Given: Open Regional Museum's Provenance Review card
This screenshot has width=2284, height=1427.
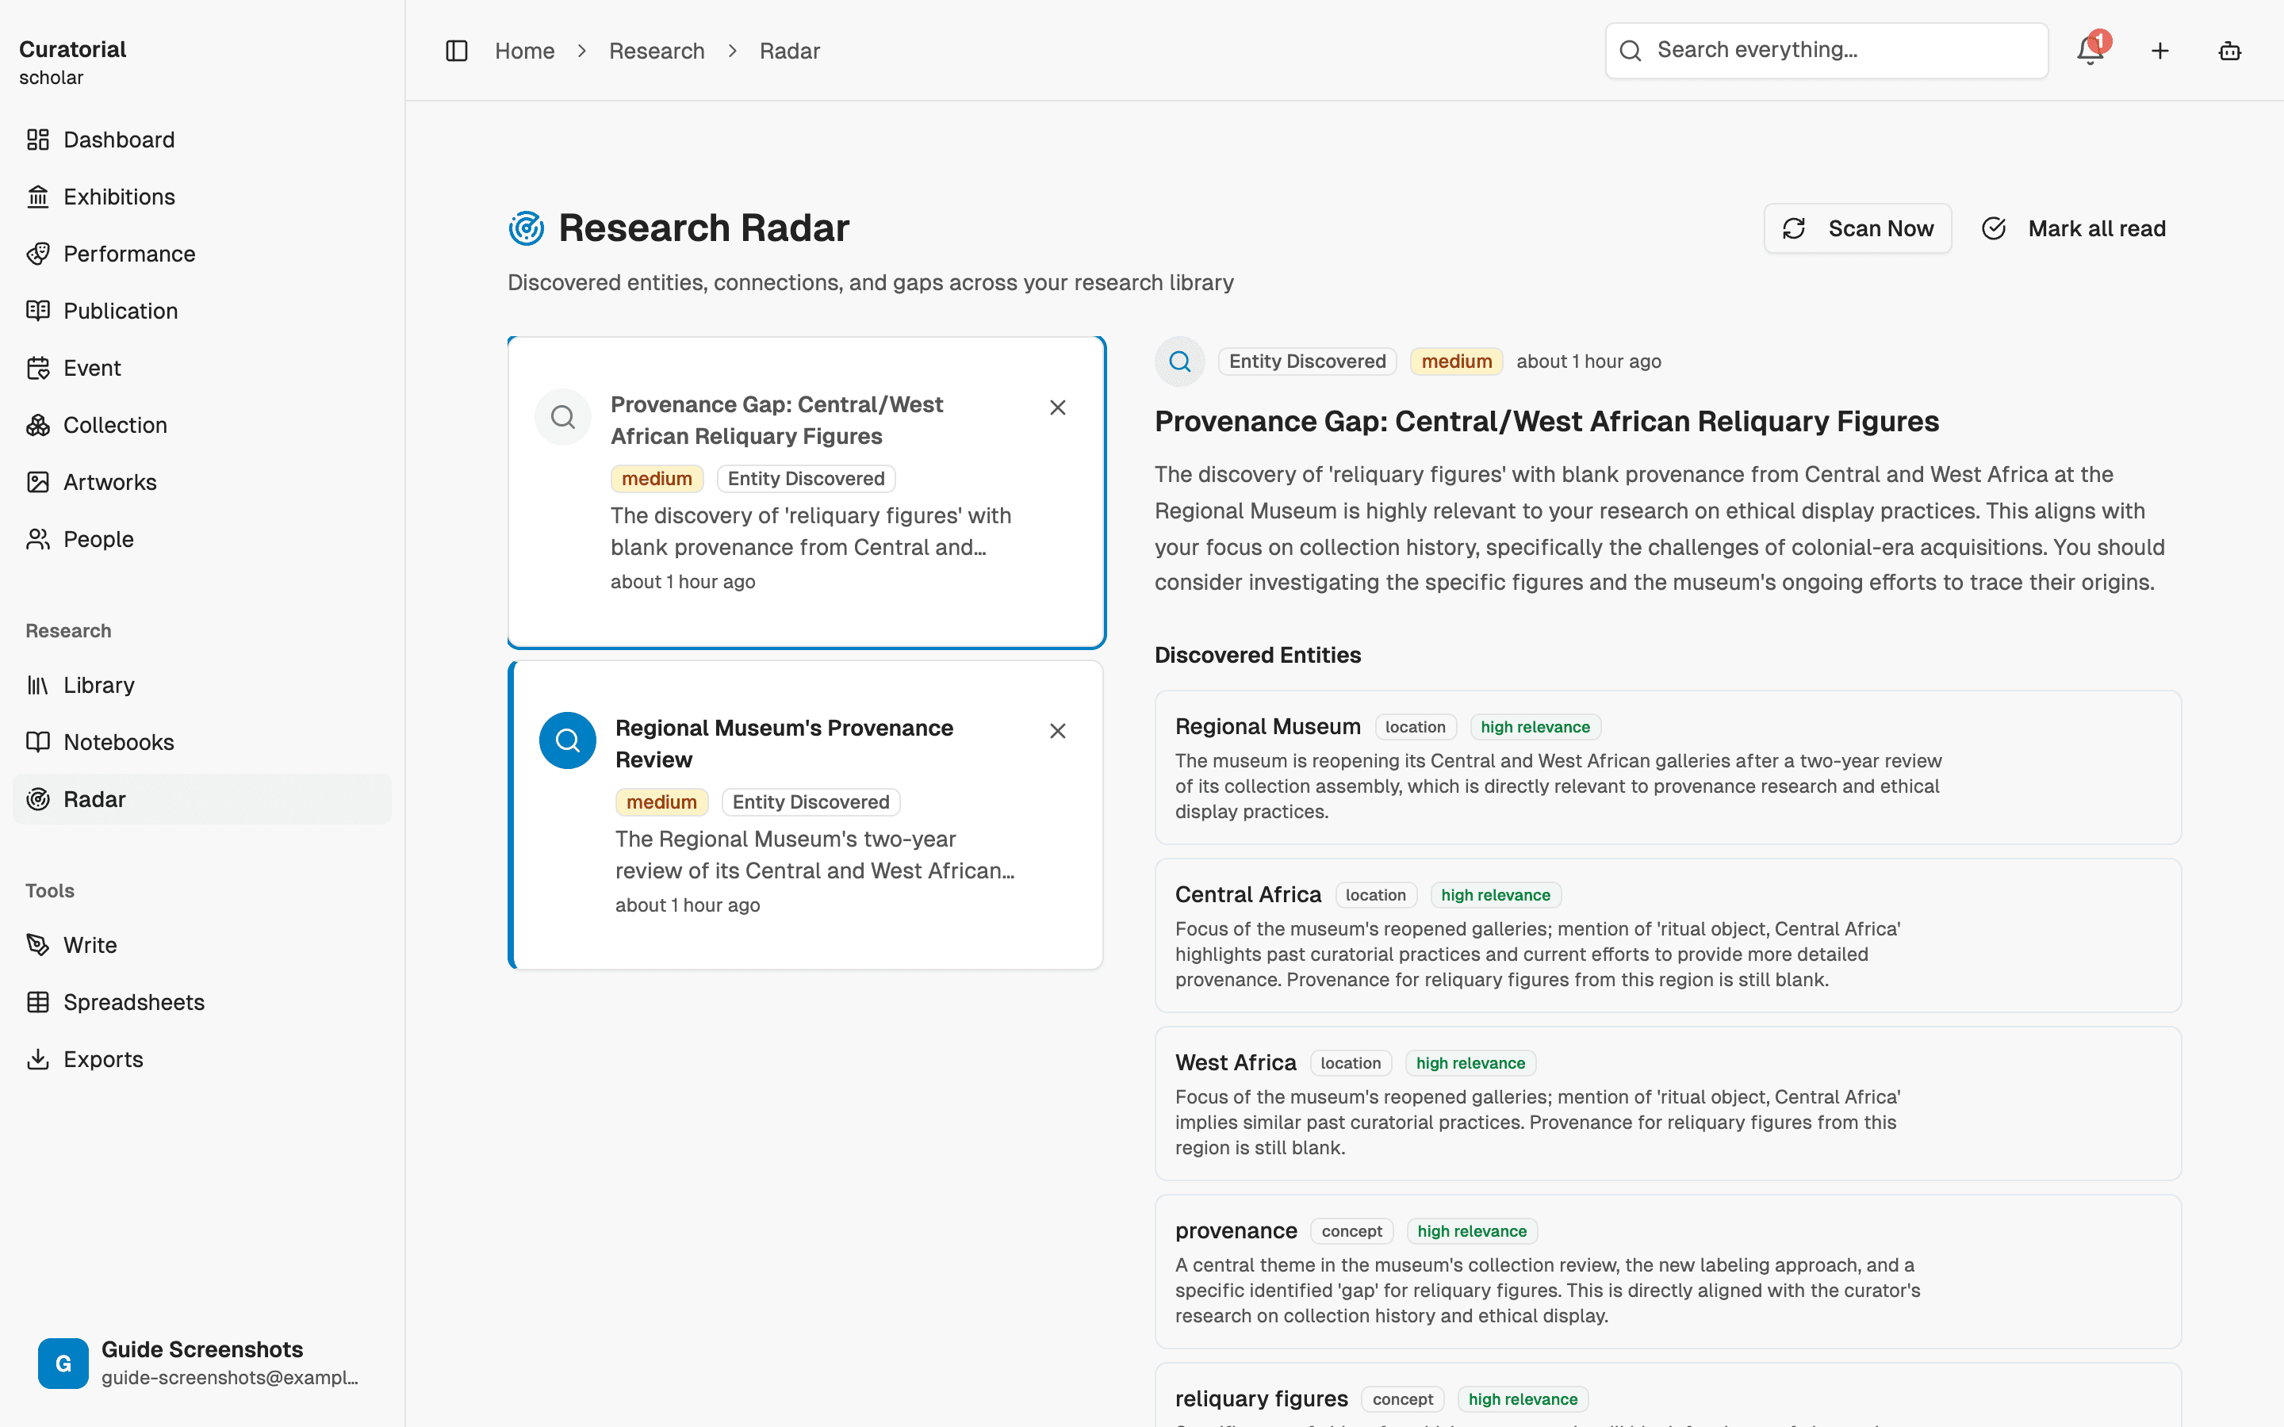Looking at the screenshot, I should click(x=806, y=816).
